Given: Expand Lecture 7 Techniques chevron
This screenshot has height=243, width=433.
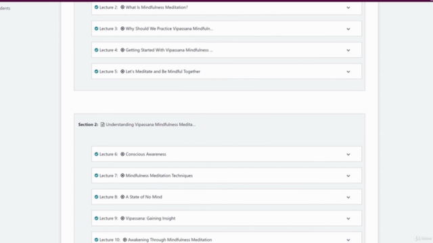Looking at the screenshot, I should 348,175.
